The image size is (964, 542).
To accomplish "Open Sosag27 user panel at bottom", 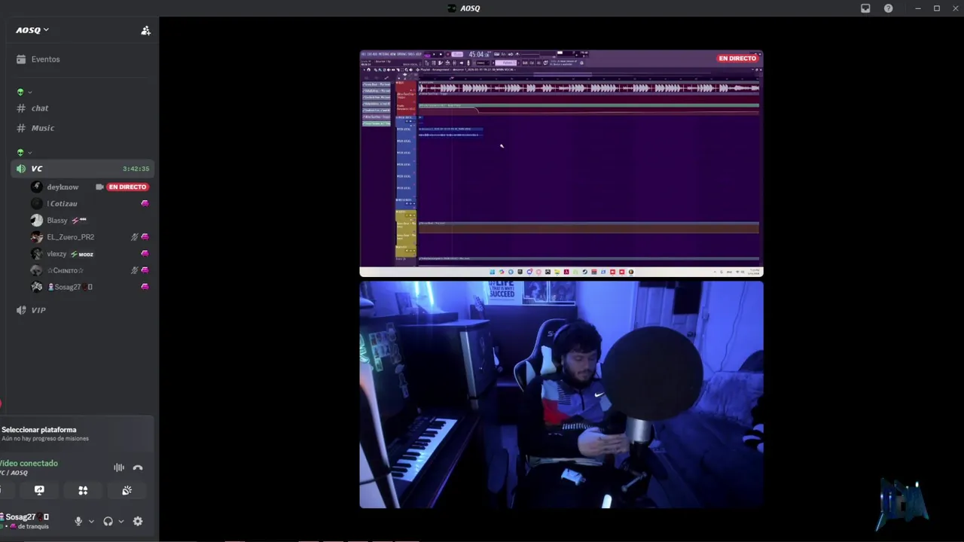I will tap(27, 521).
